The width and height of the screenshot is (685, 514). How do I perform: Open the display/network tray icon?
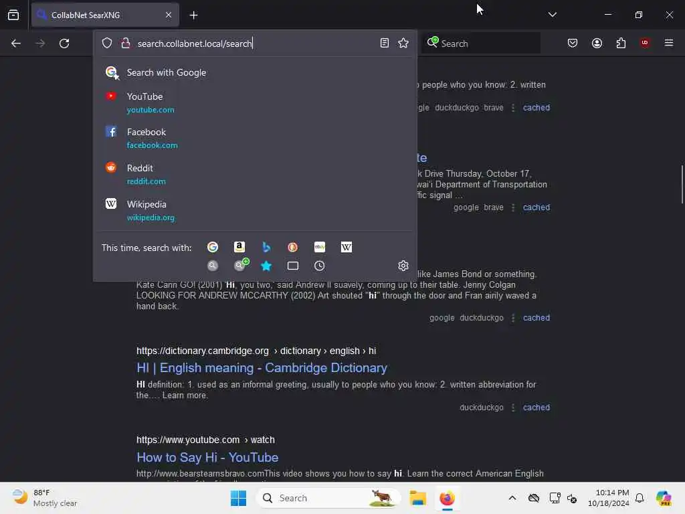point(555,498)
